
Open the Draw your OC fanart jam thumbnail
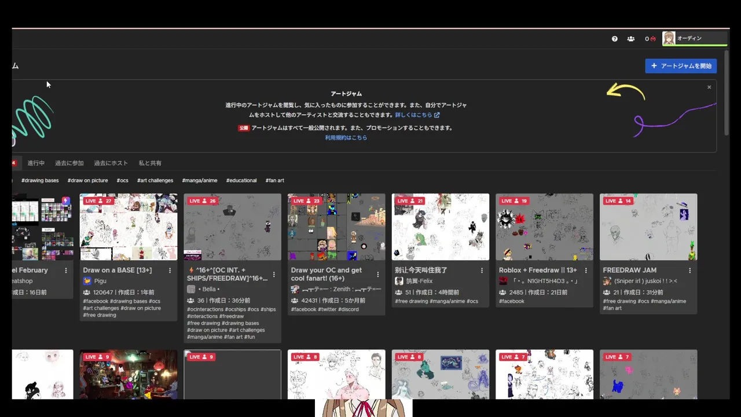click(336, 227)
